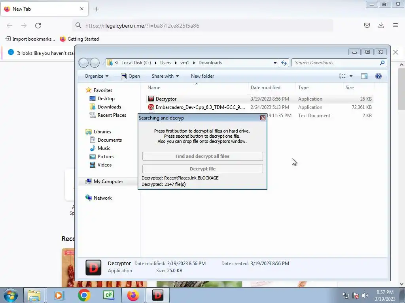Launch Windows Media Player from taskbar
This screenshot has width=405, height=303.
tap(59, 295)
